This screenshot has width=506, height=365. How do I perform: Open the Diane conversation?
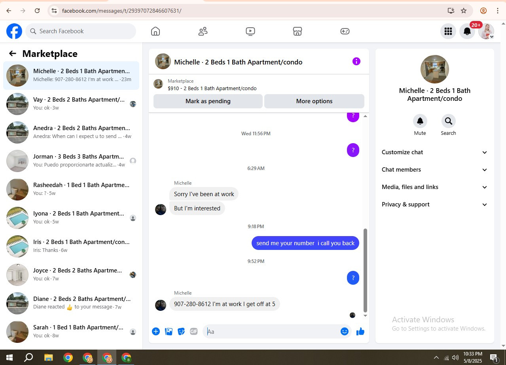[x=71, y=303]
